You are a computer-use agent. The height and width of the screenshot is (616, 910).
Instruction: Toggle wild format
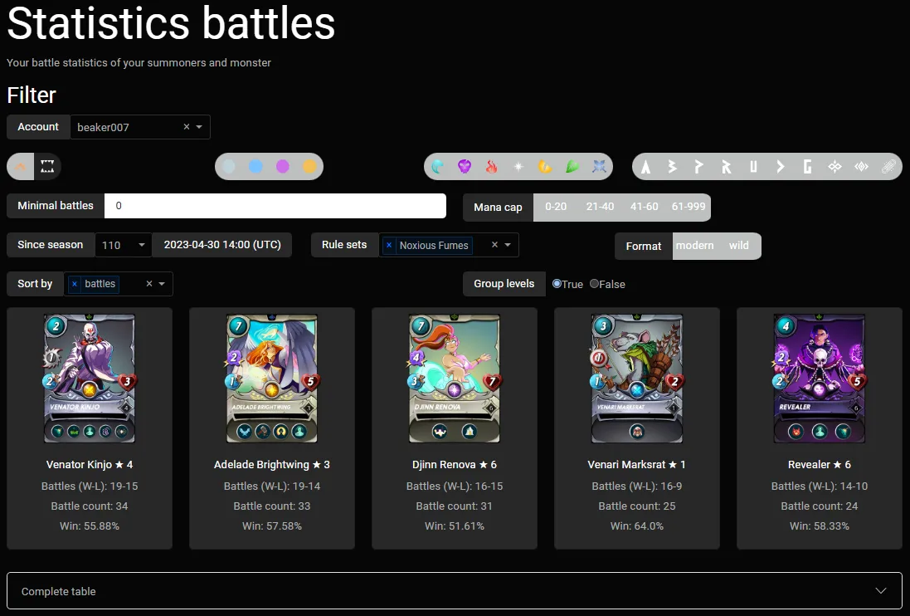pyautogui.click(x=739, y=246)
